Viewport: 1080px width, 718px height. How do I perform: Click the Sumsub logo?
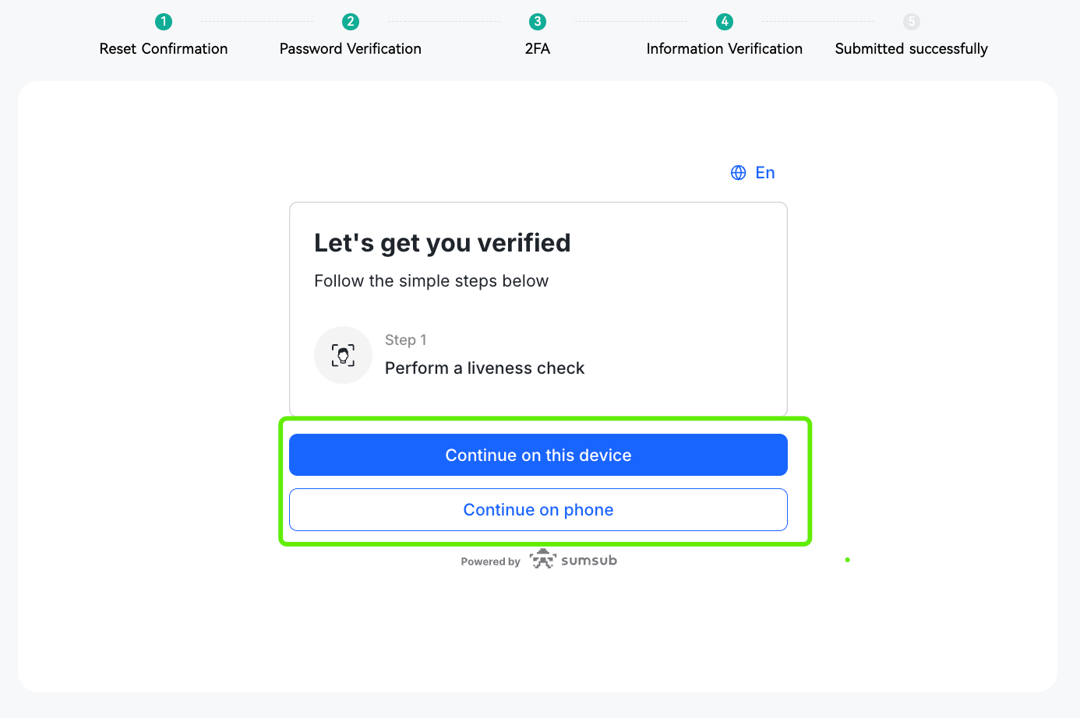coord(574,560)
